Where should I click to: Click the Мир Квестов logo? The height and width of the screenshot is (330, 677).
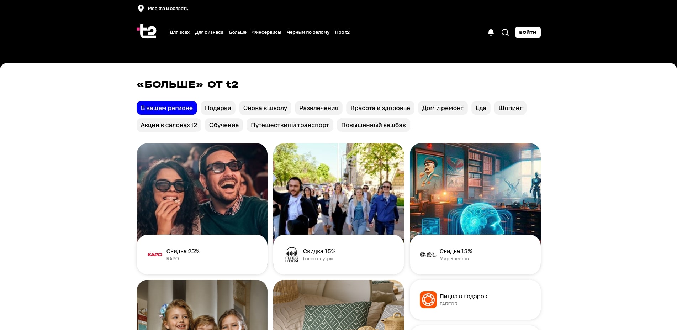[x=428, y=255]
